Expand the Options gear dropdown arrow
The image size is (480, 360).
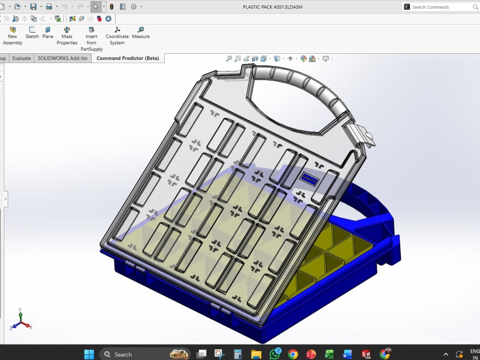141,6
